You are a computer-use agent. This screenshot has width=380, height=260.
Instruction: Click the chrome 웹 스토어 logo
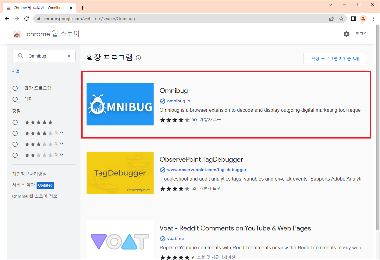coord(46,34)
